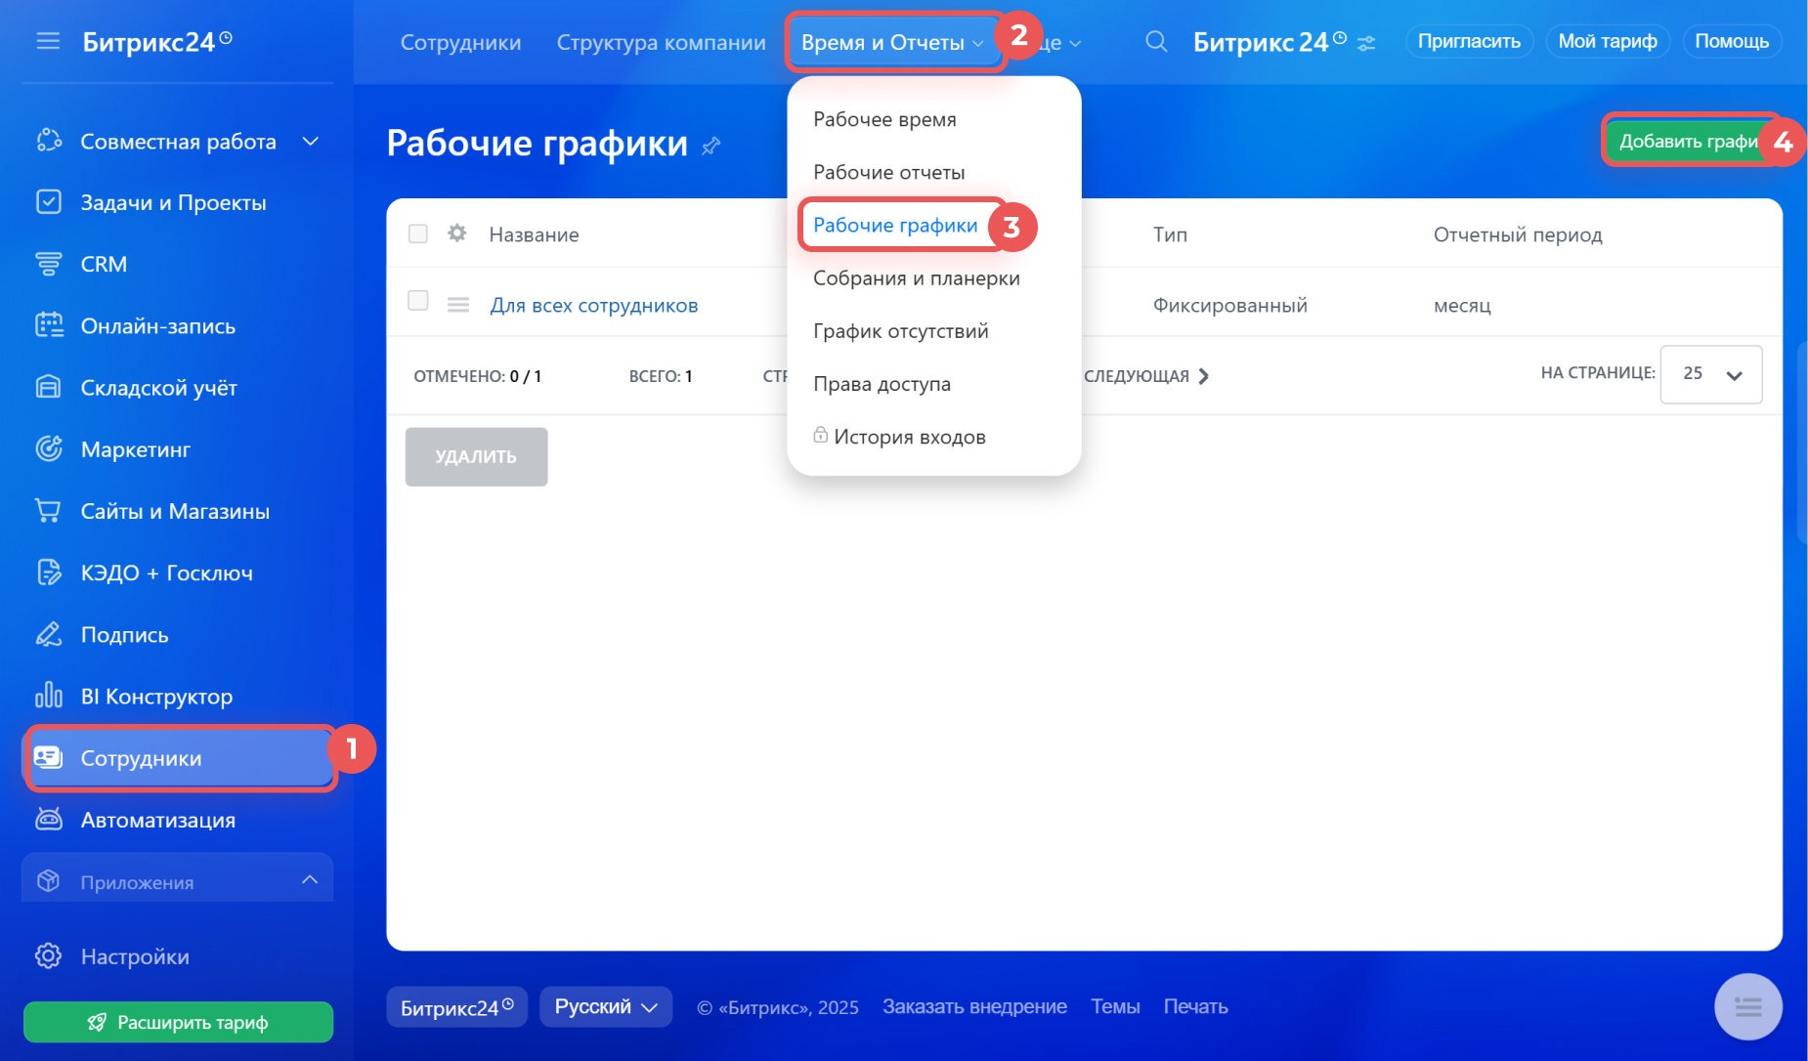Open the rows per page dropdown 25
Viewport: 1808px width, 1061px height.
pyautogui.click(x=1711, y=374)
